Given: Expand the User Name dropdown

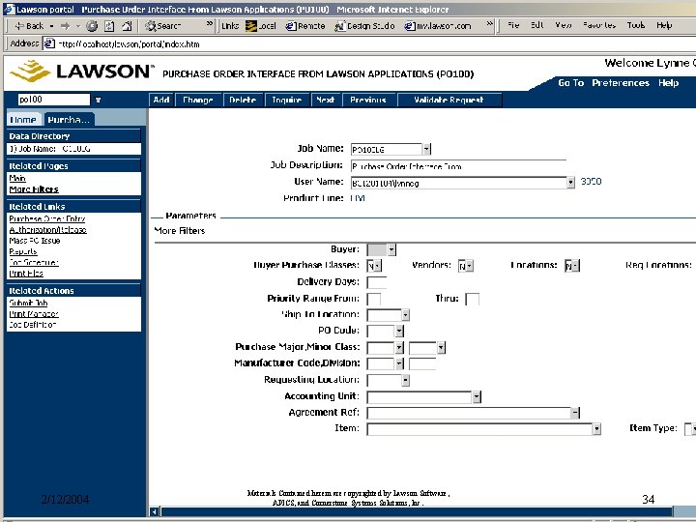Looking at the screenshot, I should pyautogui.click(x=570, y=183).
